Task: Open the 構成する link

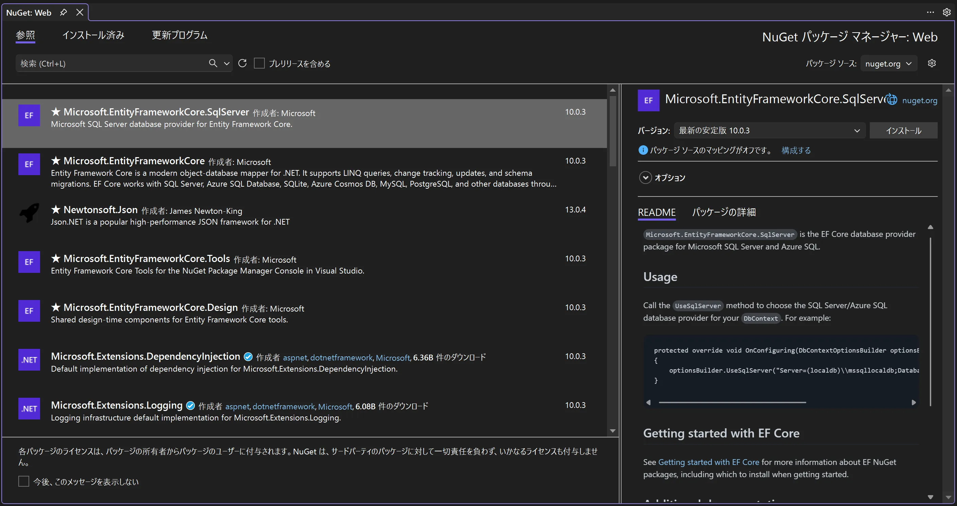Action: (796, 150)
